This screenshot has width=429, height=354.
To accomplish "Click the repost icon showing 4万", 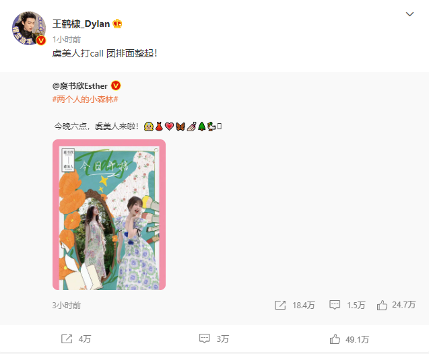I will click(x=67, y=339).
